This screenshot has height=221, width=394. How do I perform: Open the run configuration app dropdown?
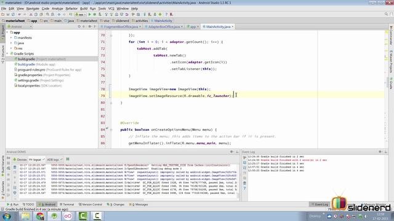tap(81, 15)
